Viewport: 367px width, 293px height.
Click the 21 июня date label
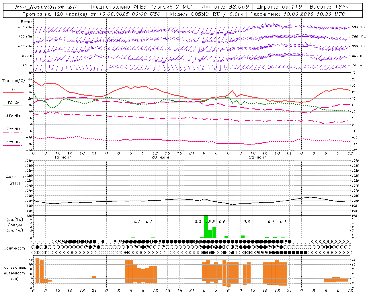click(x=257, y=157)
